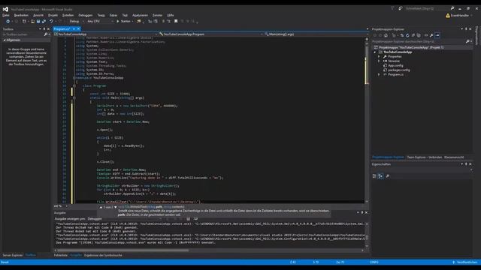Click the Visual Studio logo icon
This screenshot has height=270, width=481.
tap(5, 9)
